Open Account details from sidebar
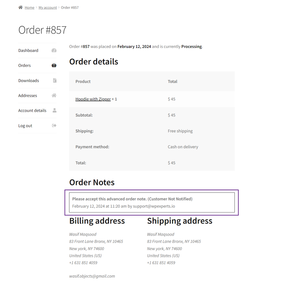Viewport: 288px width, 289px height. click(32, 110)
